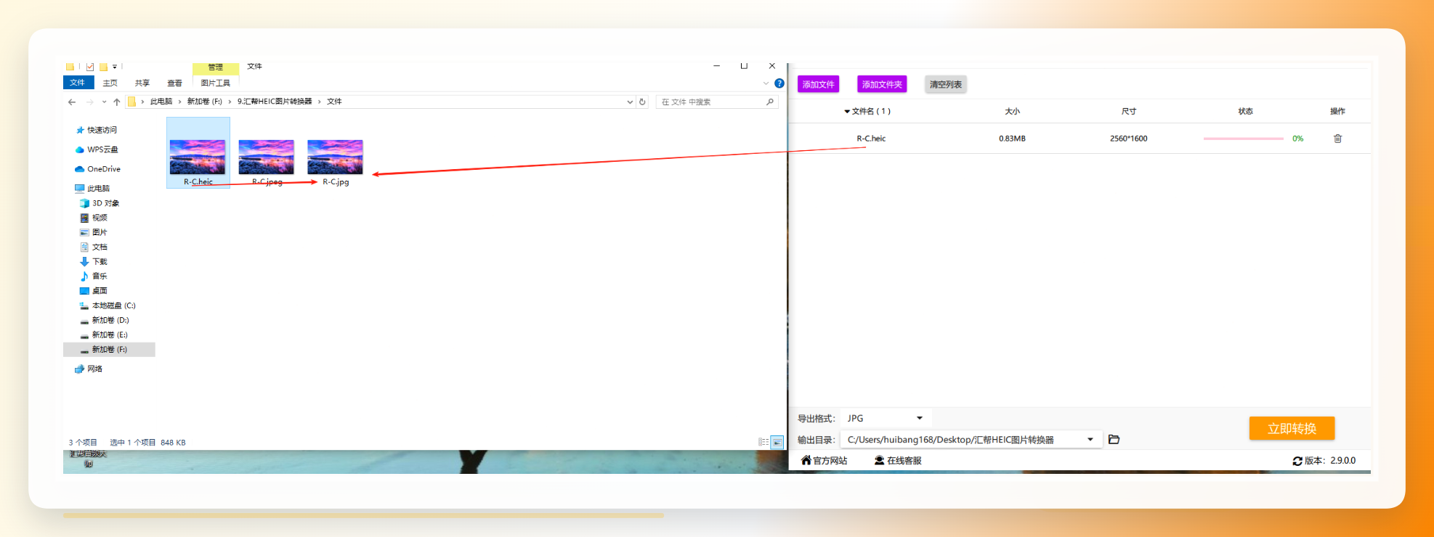Go up one folder level
The height and width of the screenshot is (537, 1434).
coord(117,102)
